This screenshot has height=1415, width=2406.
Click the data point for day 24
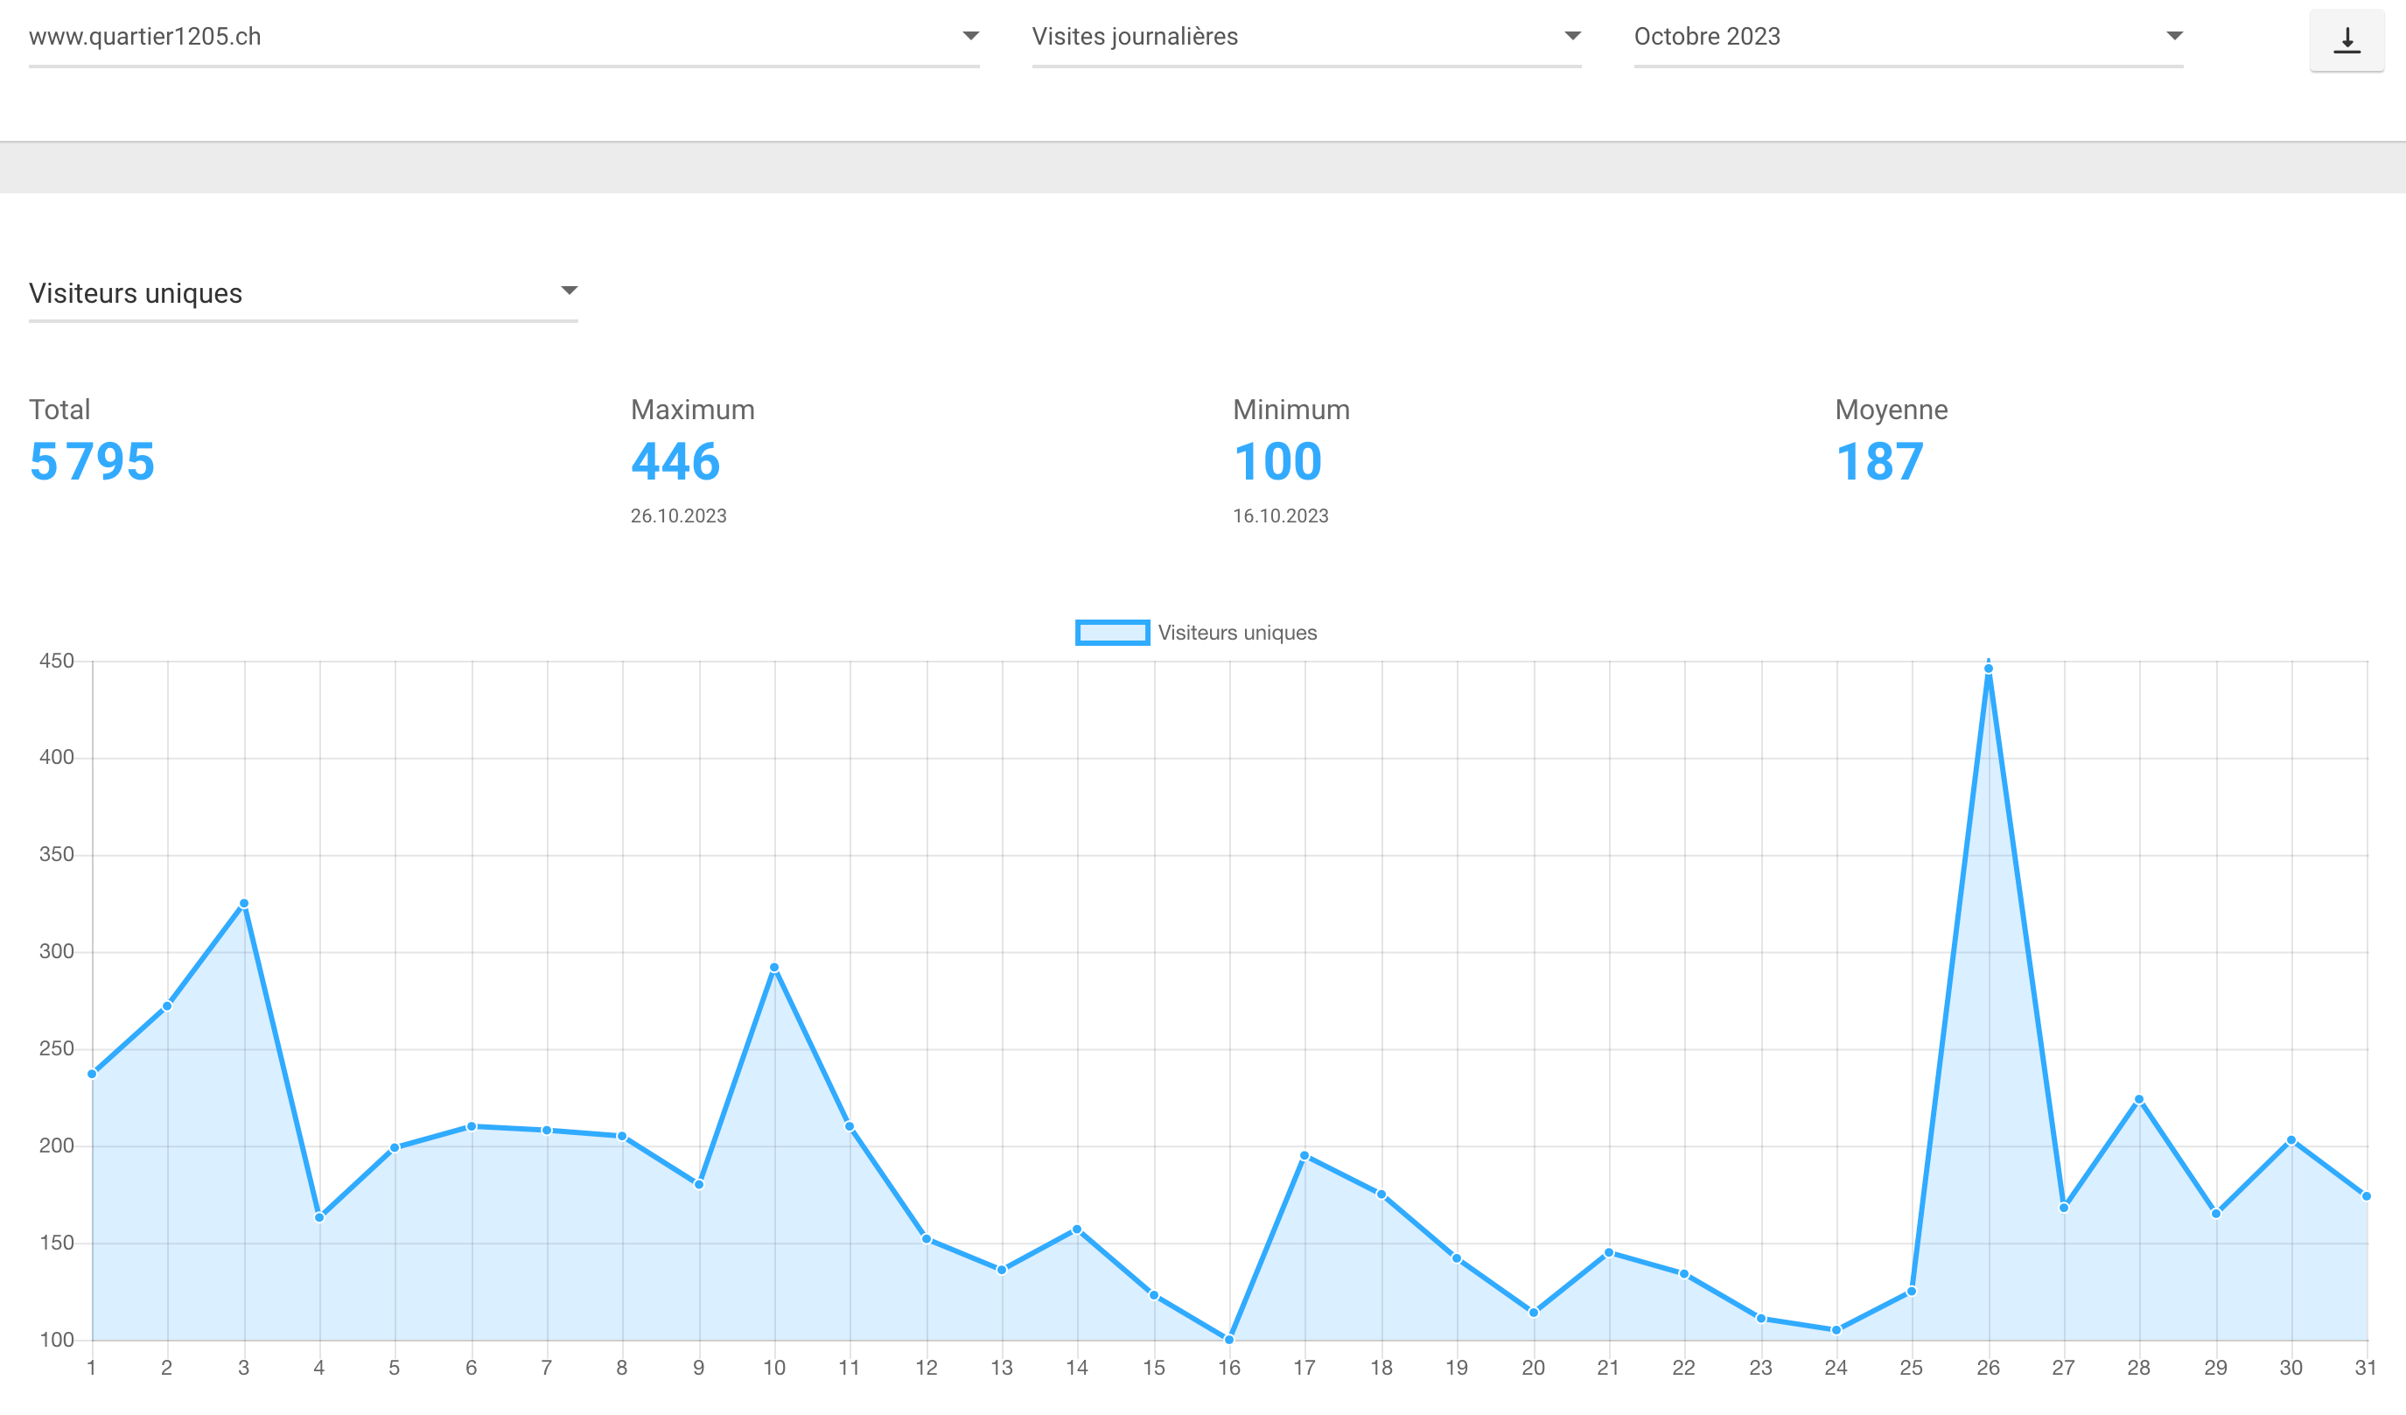[x=1836, y=1330]
